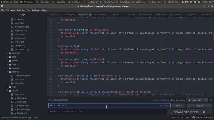Click the user_agents.php file icon
214x120 pixels.
(x=12, y=49)
